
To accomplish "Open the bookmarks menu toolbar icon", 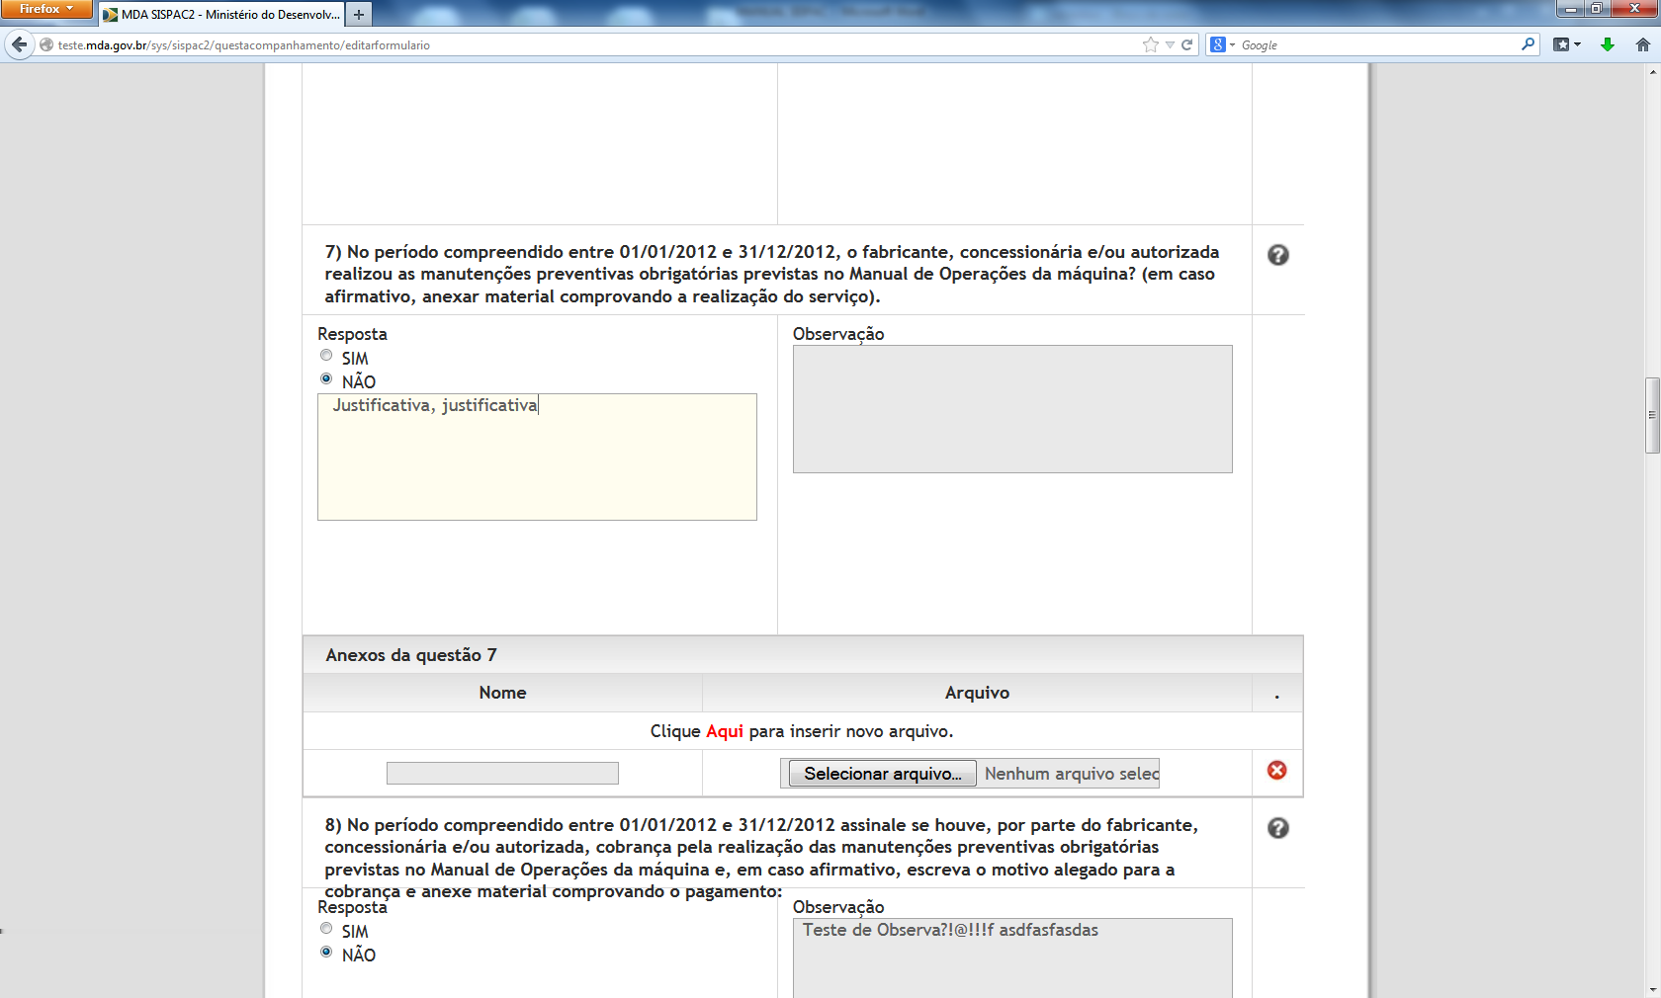I will [1566, 44].
